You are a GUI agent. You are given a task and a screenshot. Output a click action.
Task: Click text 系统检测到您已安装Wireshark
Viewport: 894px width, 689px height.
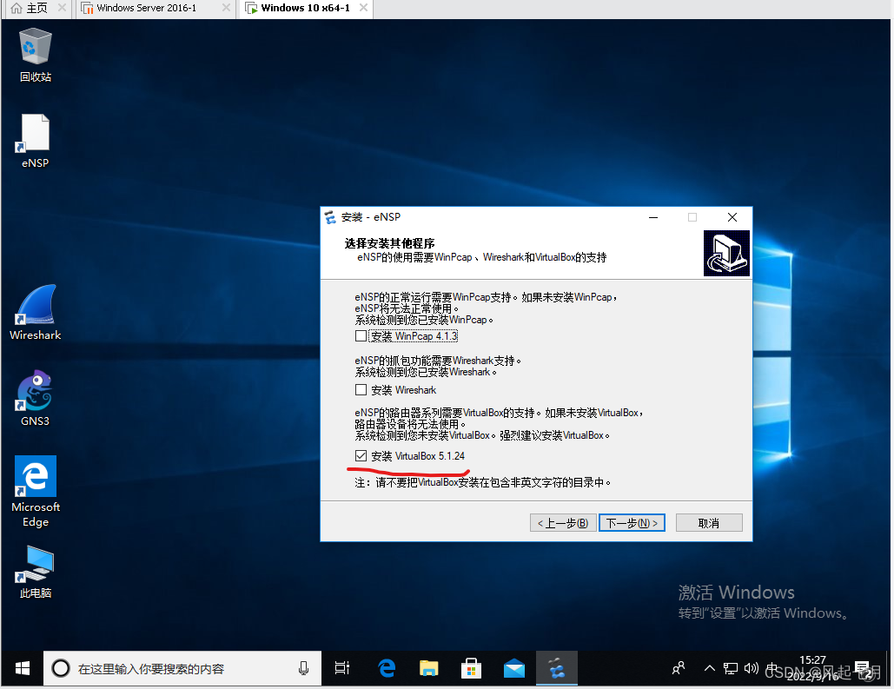[x=426, y=372]
